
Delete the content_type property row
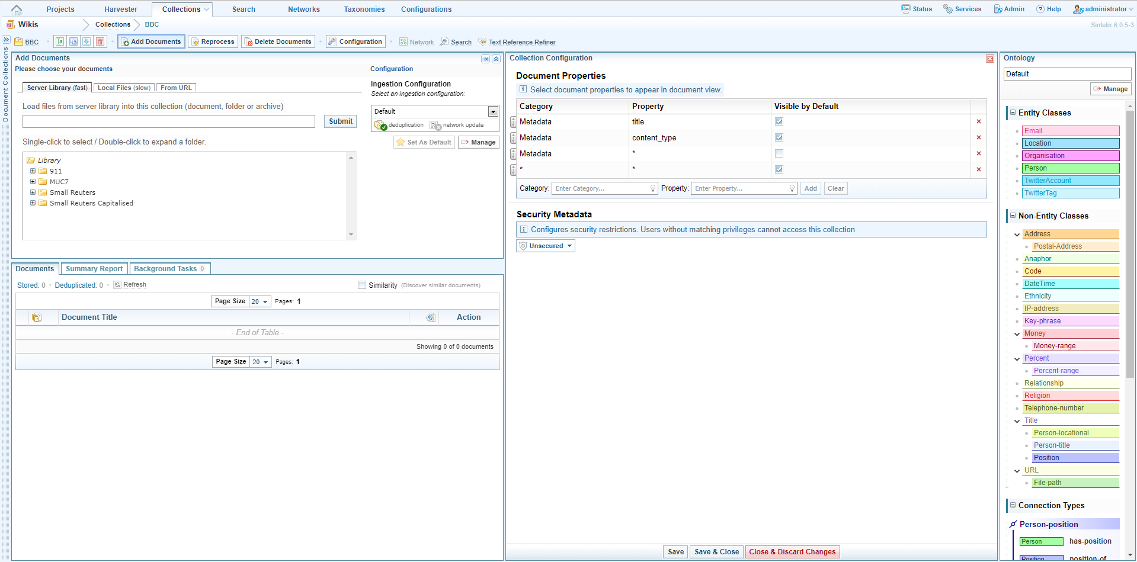click(x=978, y=137)
